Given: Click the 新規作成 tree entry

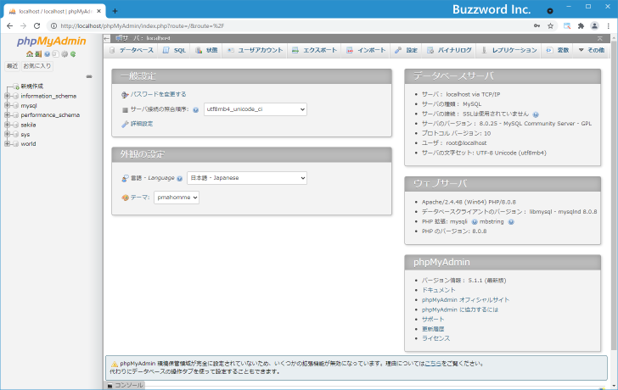Looking at the screenshot, I should tap(32, 86).
